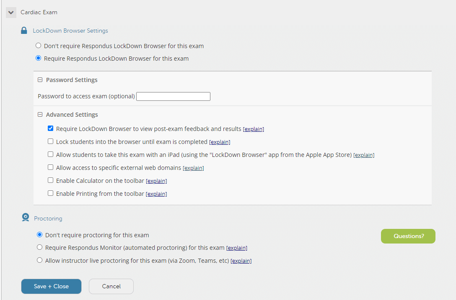
Task: Select Don't require Respondus LockDown Browser option
Action: click(x=38, y=46)
